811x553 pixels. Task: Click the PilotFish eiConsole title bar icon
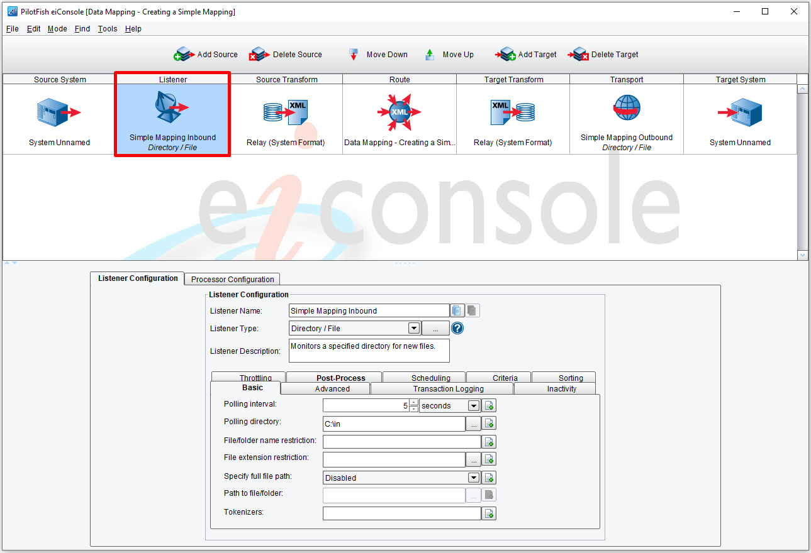pos(12,11)
